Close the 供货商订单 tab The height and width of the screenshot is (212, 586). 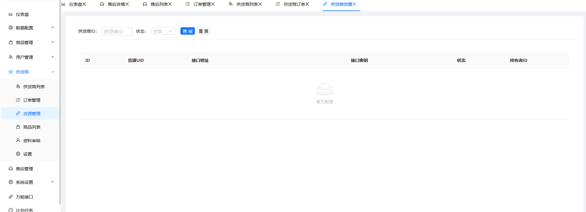click(x=307, y=4)
